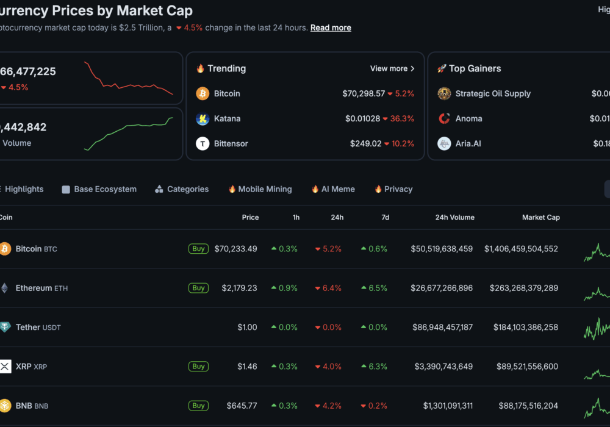This screenshot has width=610, height=427.
Task: Click the Aria.AI coin icon
Action: click(x=444, y=144)
